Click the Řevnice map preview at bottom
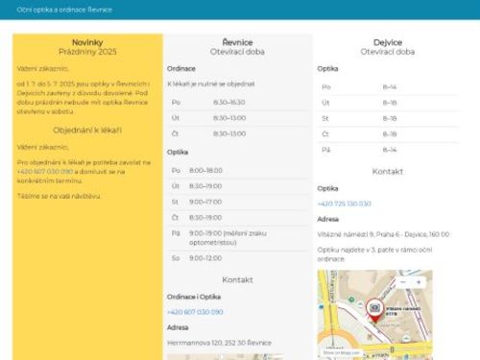This screenshot has width=480, height=360. click(x=226, y=357)
